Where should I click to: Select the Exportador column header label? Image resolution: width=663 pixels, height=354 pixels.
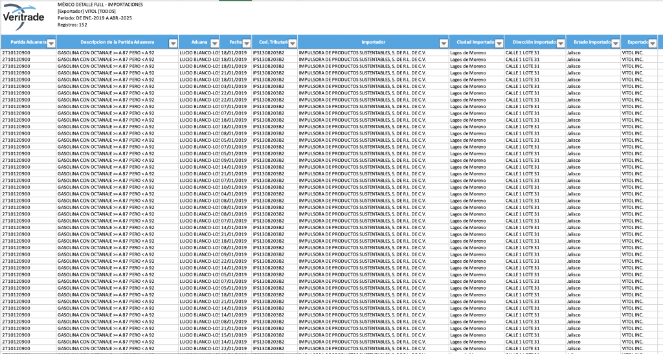(638, 42)
